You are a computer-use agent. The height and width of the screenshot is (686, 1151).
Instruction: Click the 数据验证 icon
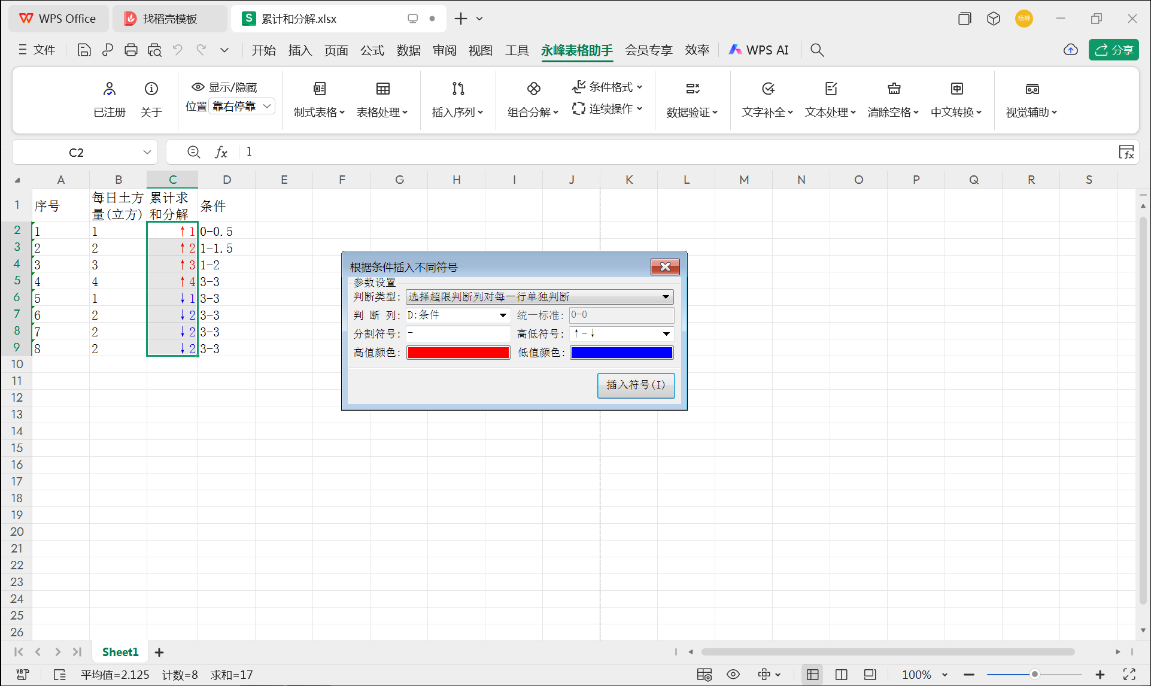coord(692,99)
